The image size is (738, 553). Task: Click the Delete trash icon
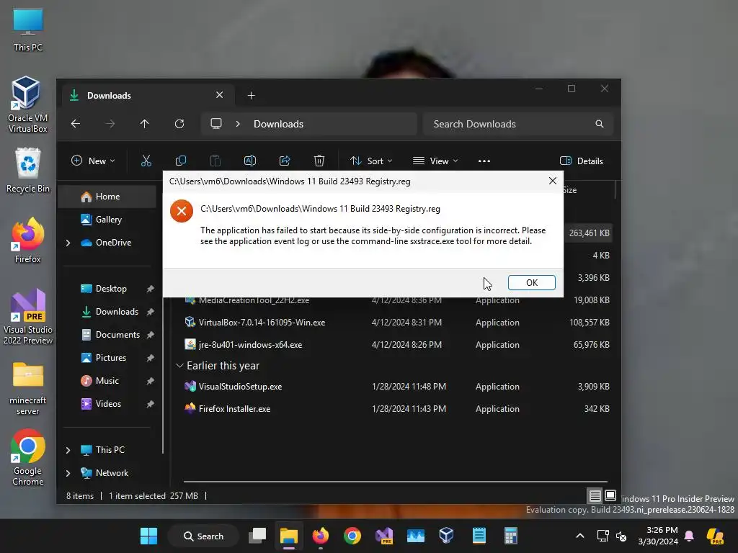319,161
